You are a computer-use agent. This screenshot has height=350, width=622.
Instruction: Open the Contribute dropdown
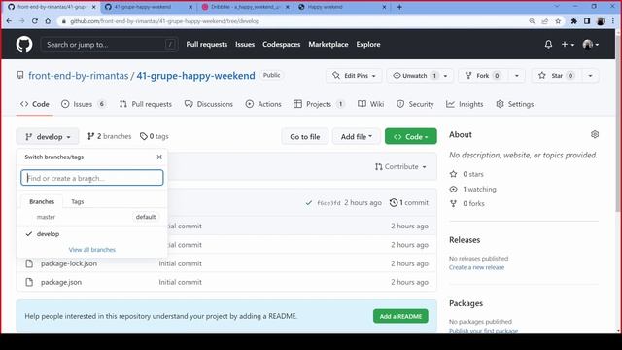point(400,166)
